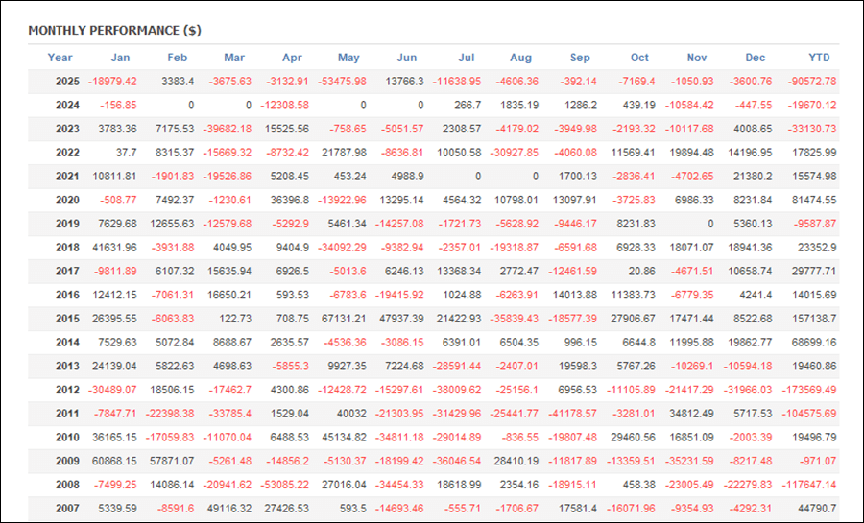Select May 2015 cell showing 67131.21
Screen dimensions: 864x523
tap(341, 317)
